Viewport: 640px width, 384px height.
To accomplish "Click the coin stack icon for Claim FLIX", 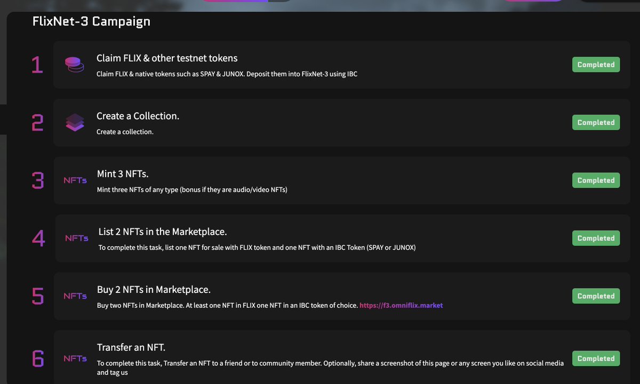I will (x=75, y=65).
